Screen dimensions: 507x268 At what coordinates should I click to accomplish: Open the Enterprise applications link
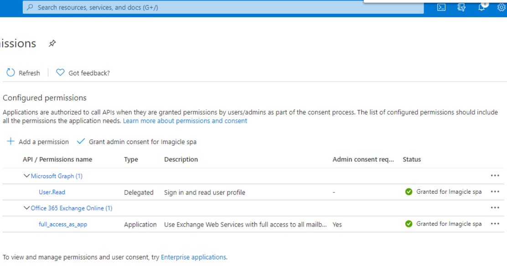click(194, 257)
